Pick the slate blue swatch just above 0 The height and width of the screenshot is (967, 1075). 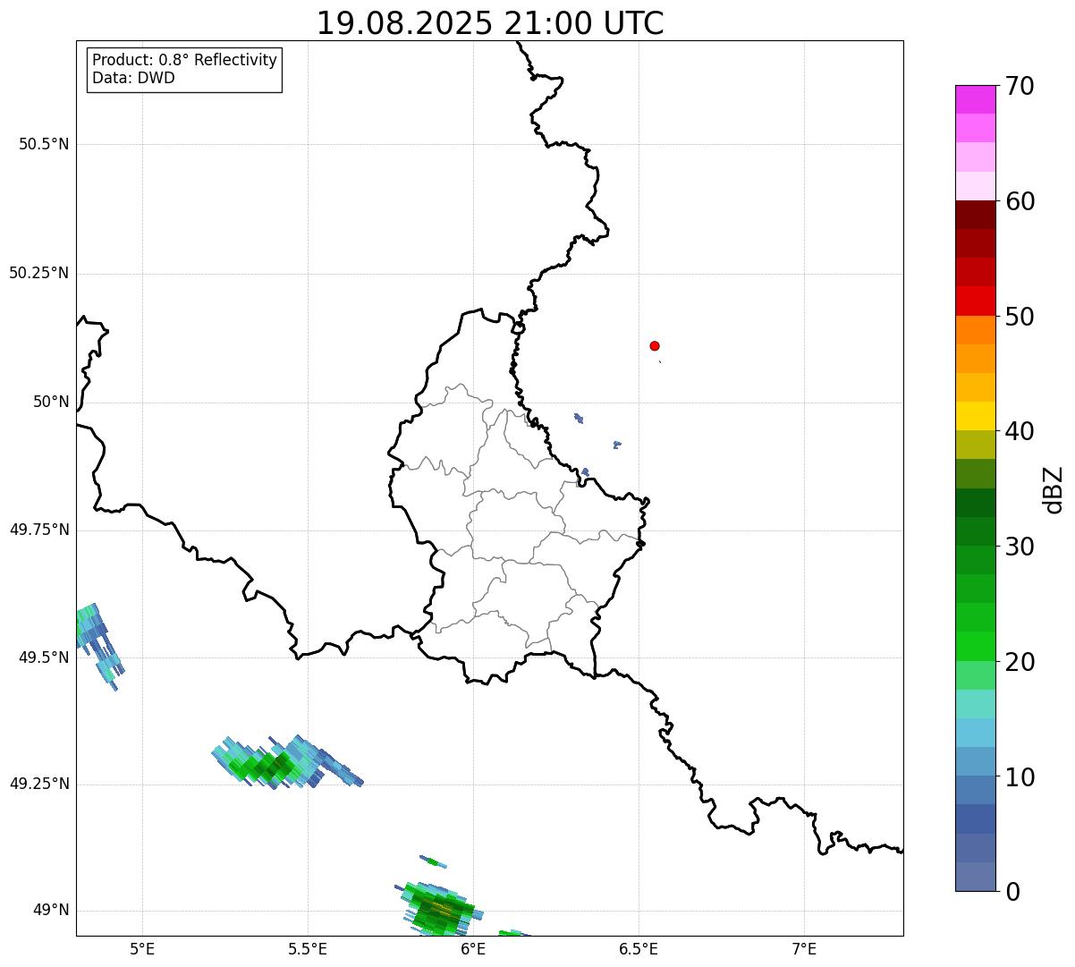(975, 877)
